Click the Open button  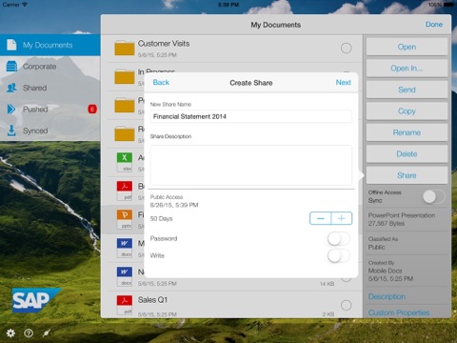[407, 47]
